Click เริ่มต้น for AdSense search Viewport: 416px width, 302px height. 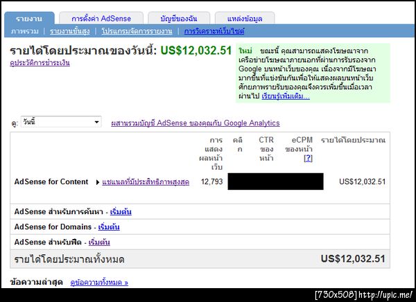tap(121, 212)
